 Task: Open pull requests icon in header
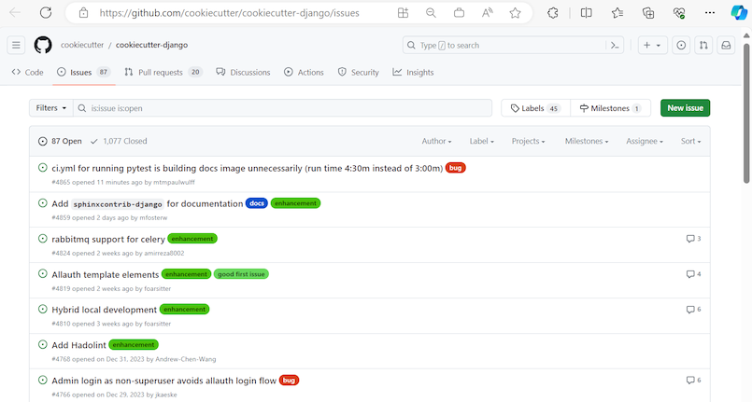[703, 46]
